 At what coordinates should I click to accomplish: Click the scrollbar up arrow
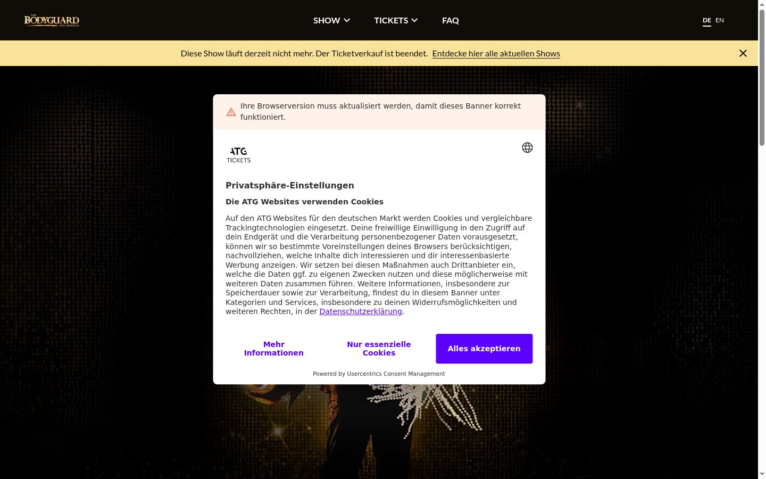pos(762,4)
